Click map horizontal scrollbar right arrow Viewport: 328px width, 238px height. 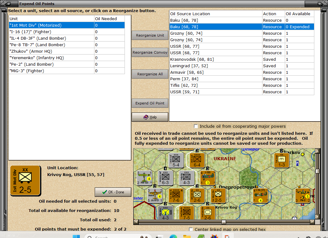click(x=312, y=222)
